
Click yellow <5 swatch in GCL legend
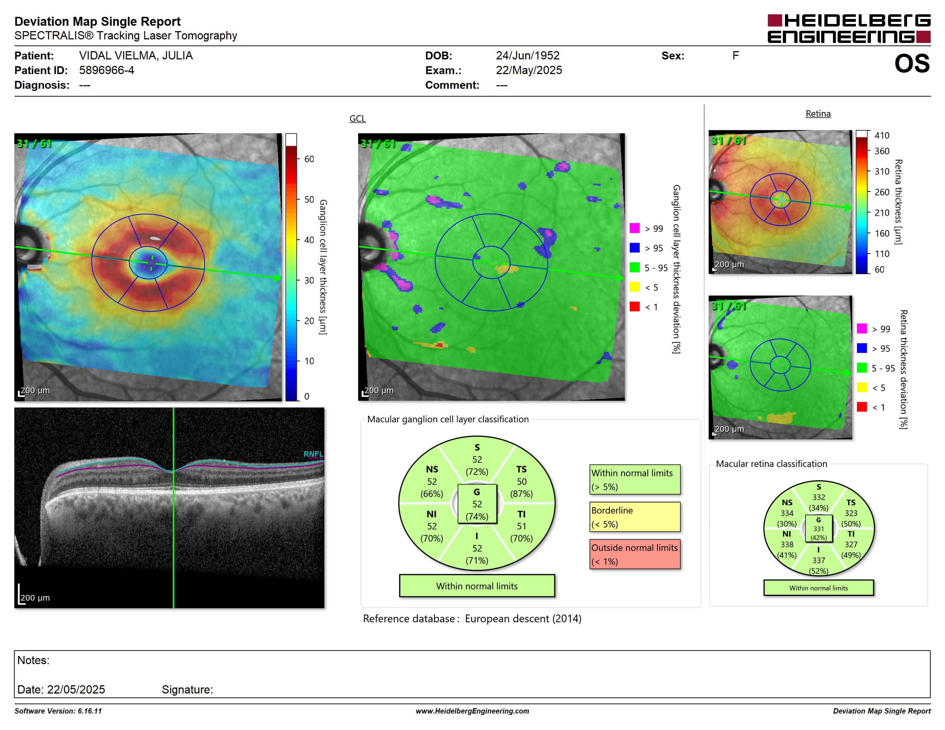(634, 287)
